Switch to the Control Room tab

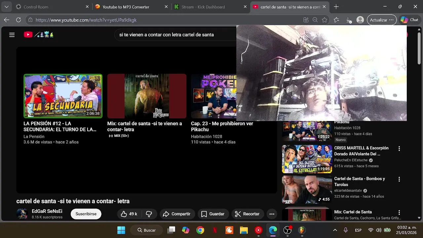[x=53, y=7]
